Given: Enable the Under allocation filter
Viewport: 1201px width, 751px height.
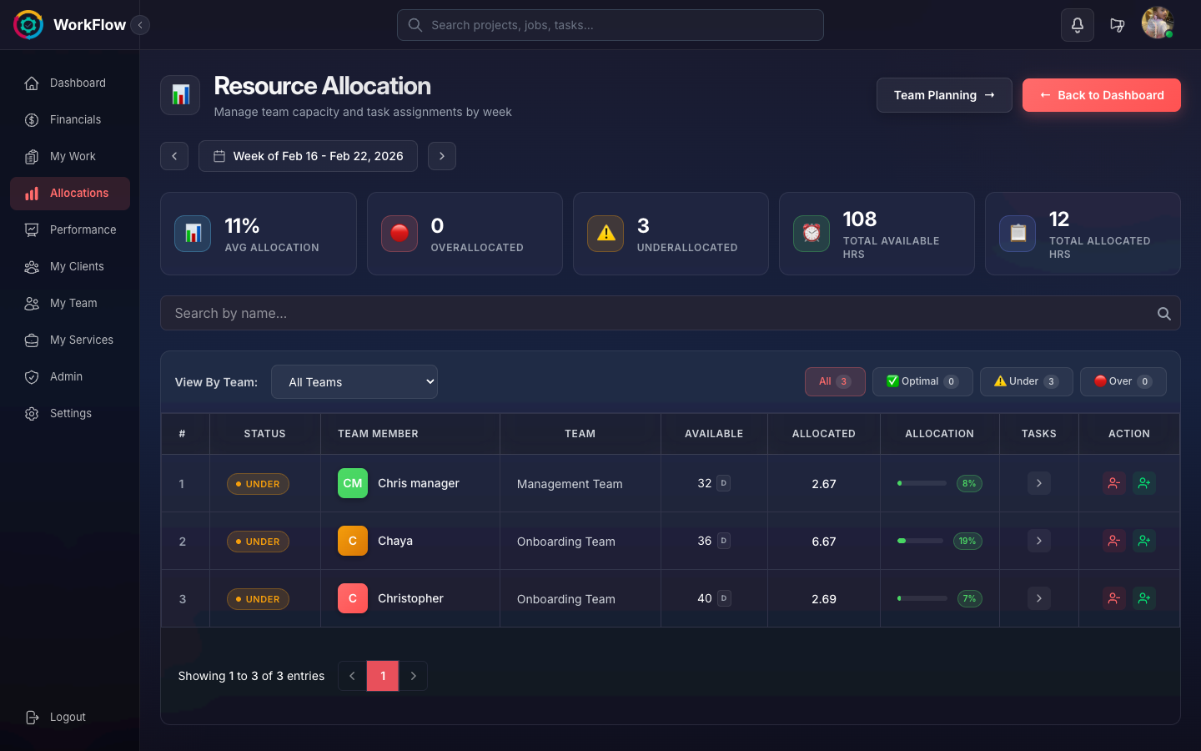Looking at the screenshot, I should 1026,381.
